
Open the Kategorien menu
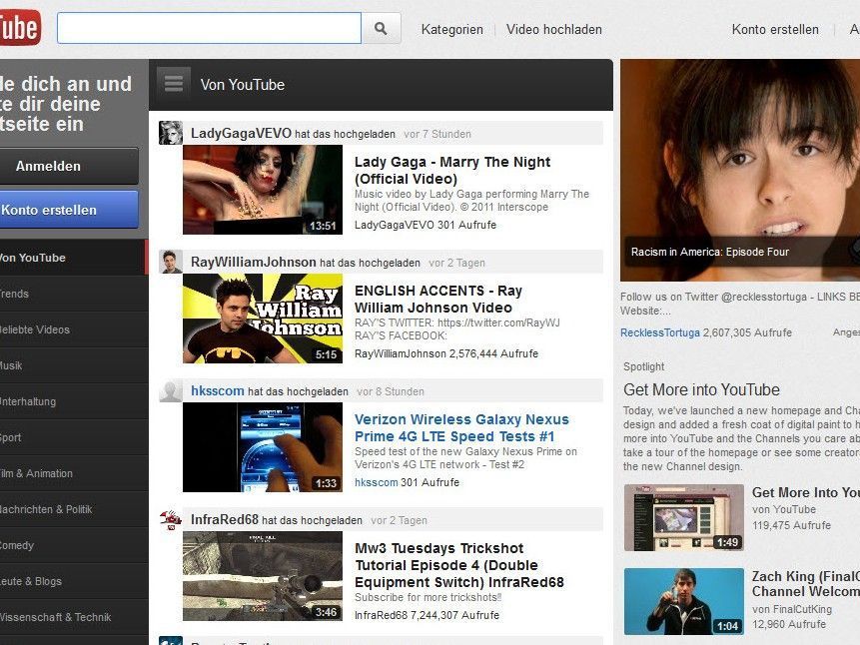[x=451, y=30]
